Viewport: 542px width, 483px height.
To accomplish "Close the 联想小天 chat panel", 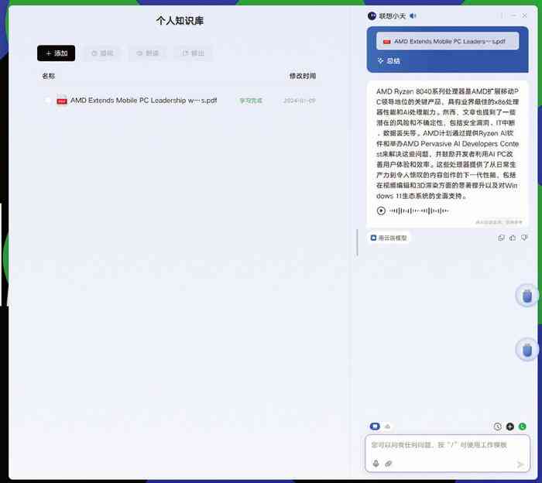I will (x=525, y=16).
